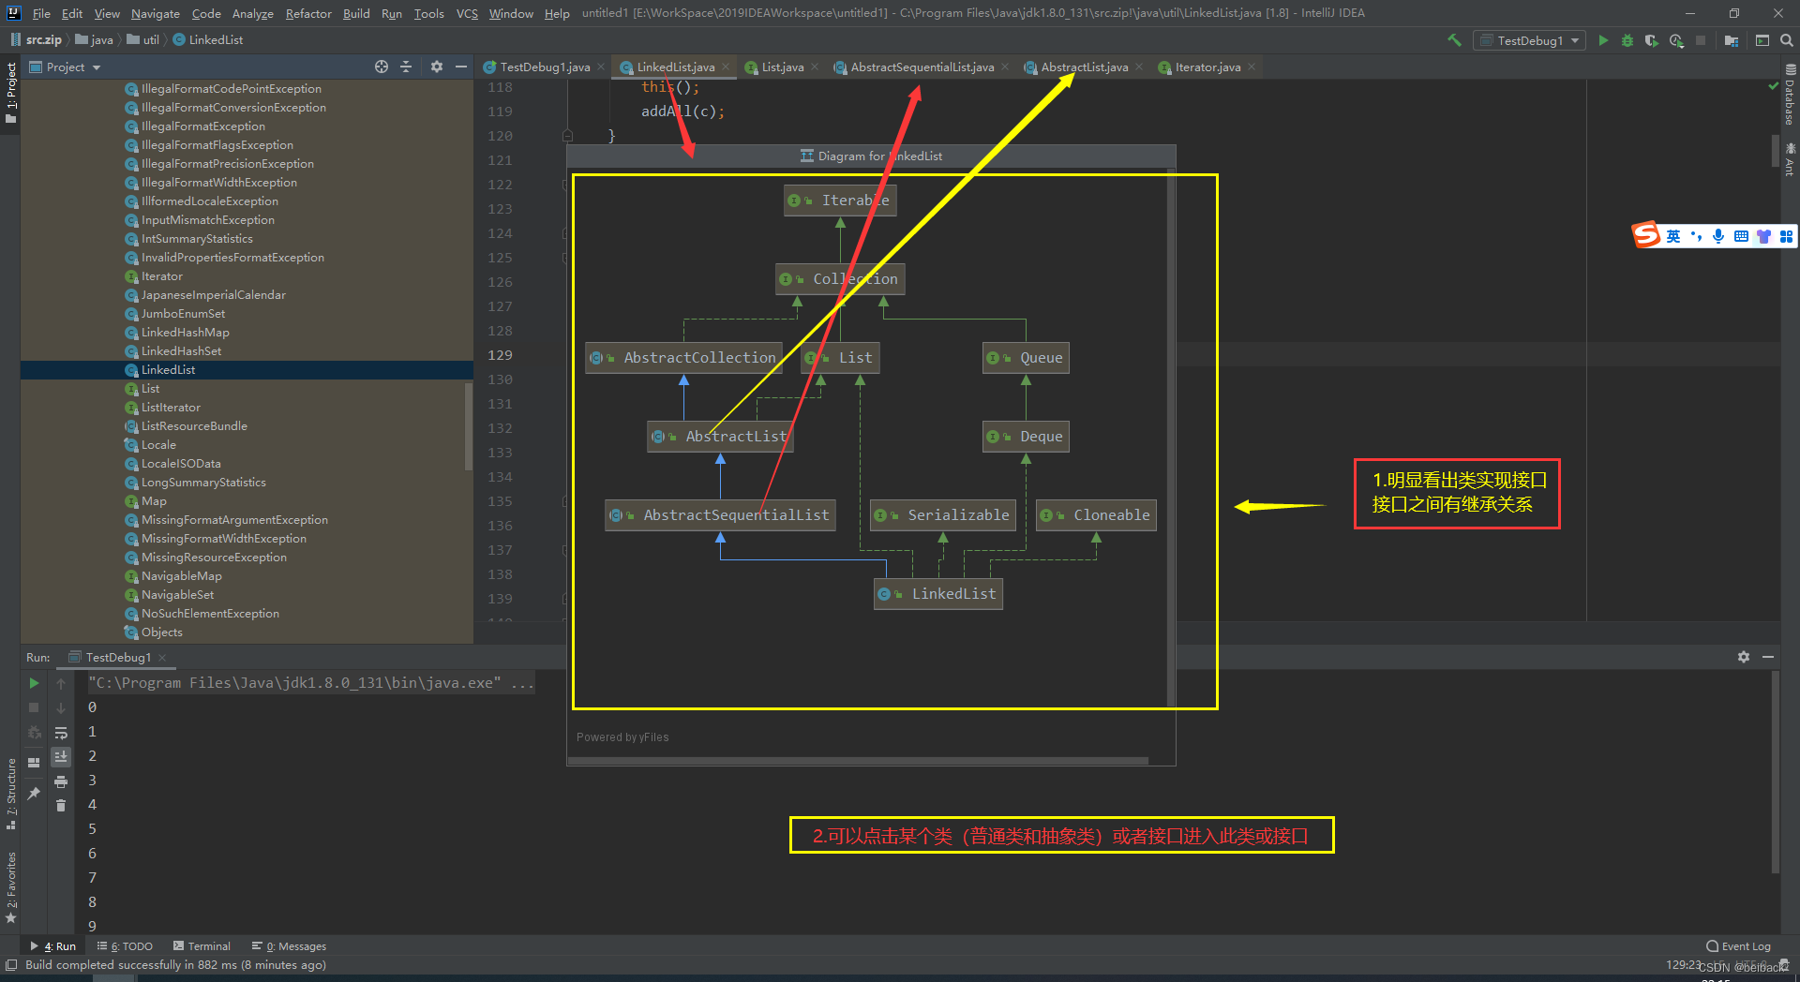Click the locate target icon in the Project panel
The width and height of the screenshot is (1800, 982).
point(382,67)
